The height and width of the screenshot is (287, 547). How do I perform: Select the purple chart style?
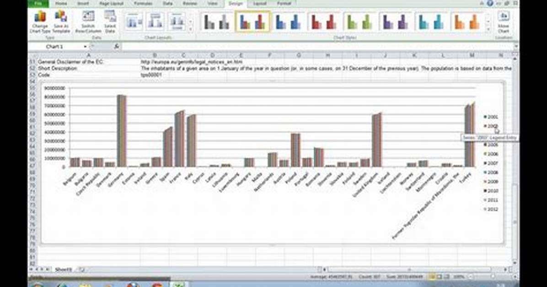[396, 22]
